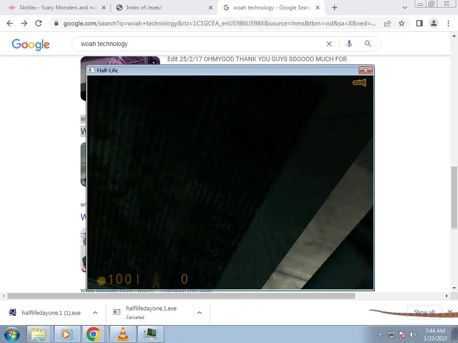Expand options for canceled halflifedayone.1.exe download

[199, 313]
